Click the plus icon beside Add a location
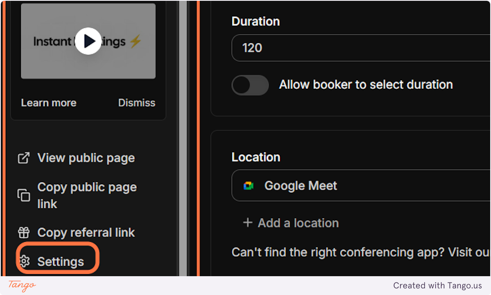491x295 pixels. tap(248, 223)
